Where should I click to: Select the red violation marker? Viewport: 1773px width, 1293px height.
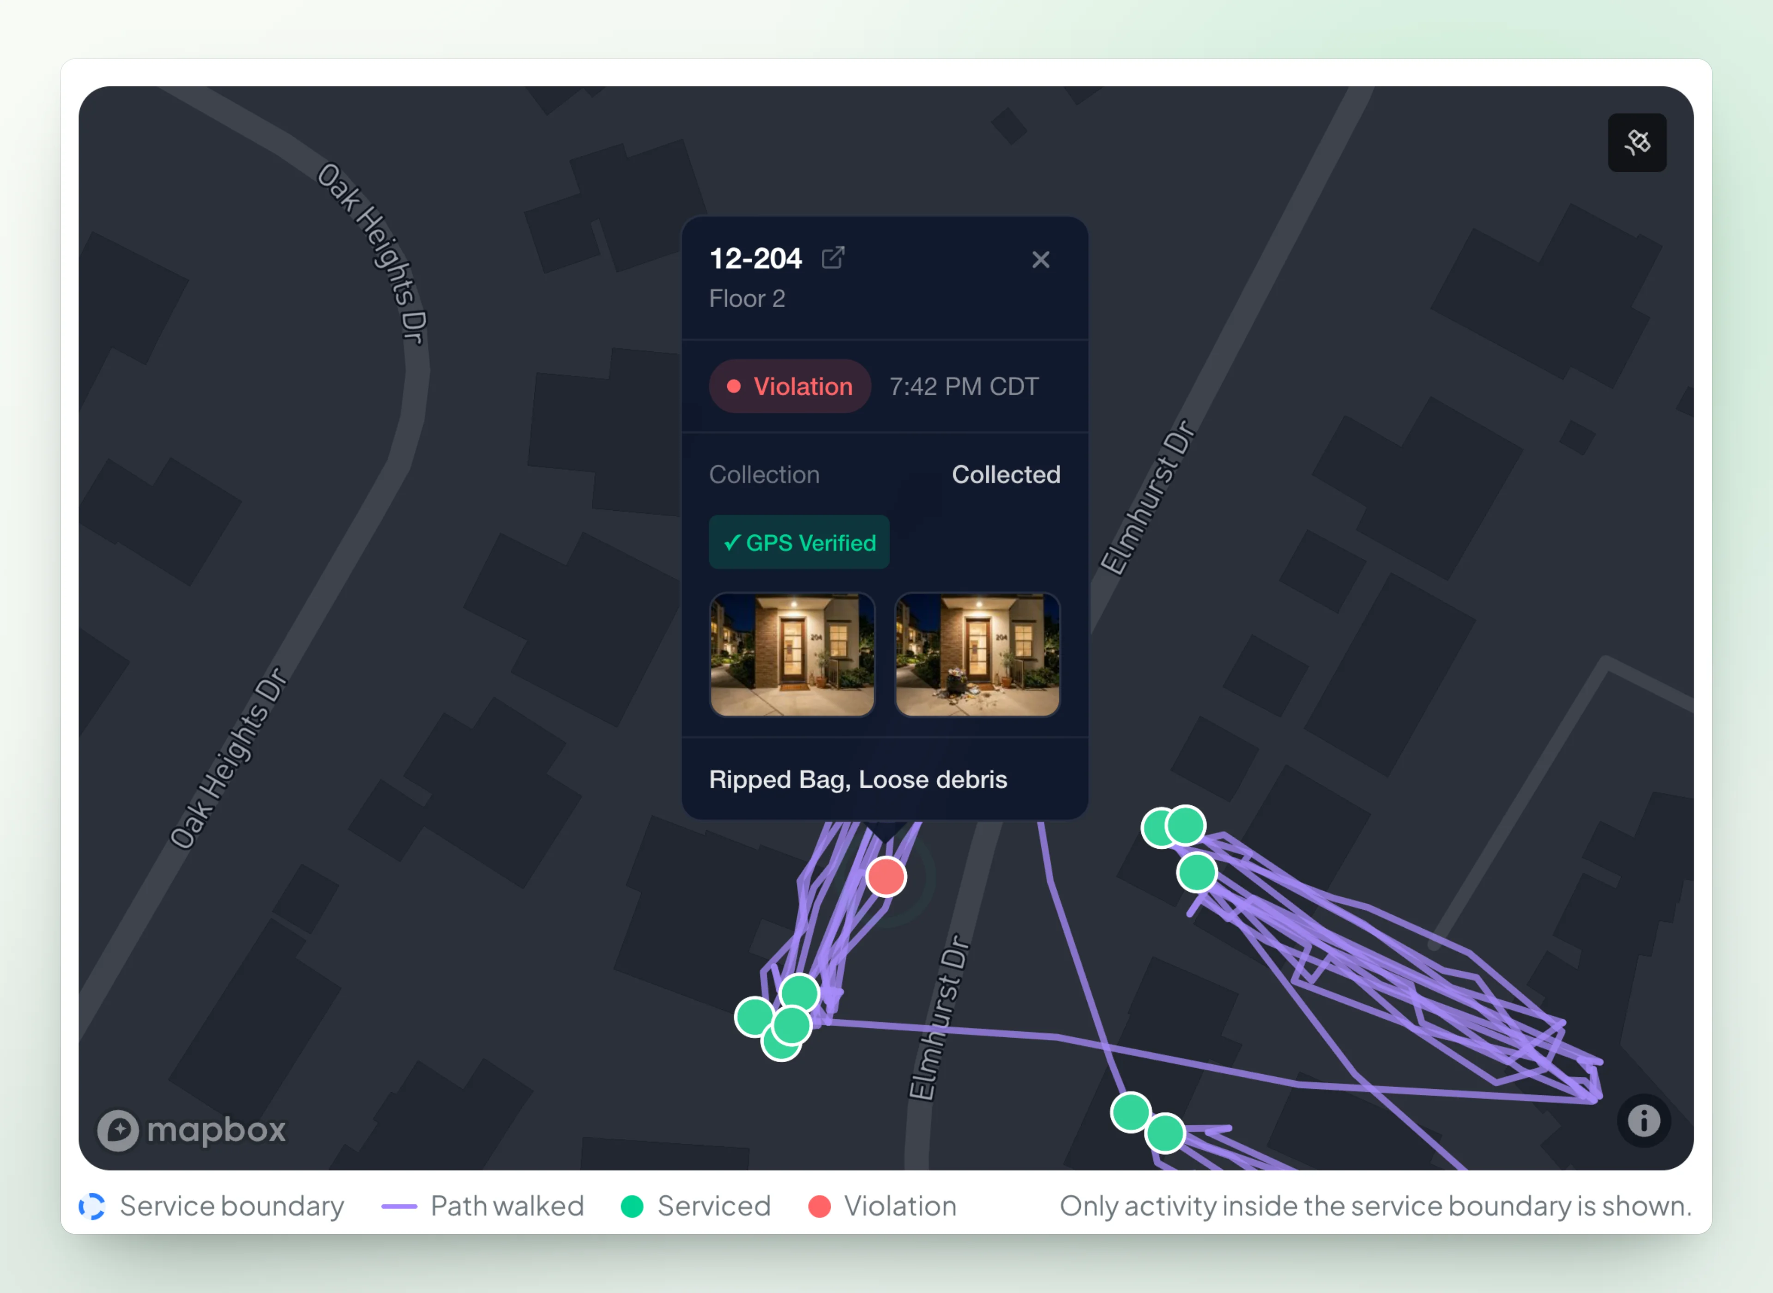click(x=886, y=876)
